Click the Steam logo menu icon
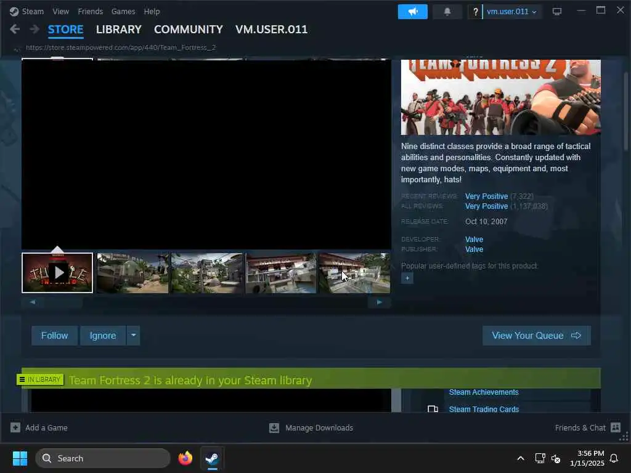Screen dimensions: 631x473 (x=14, y=11)
